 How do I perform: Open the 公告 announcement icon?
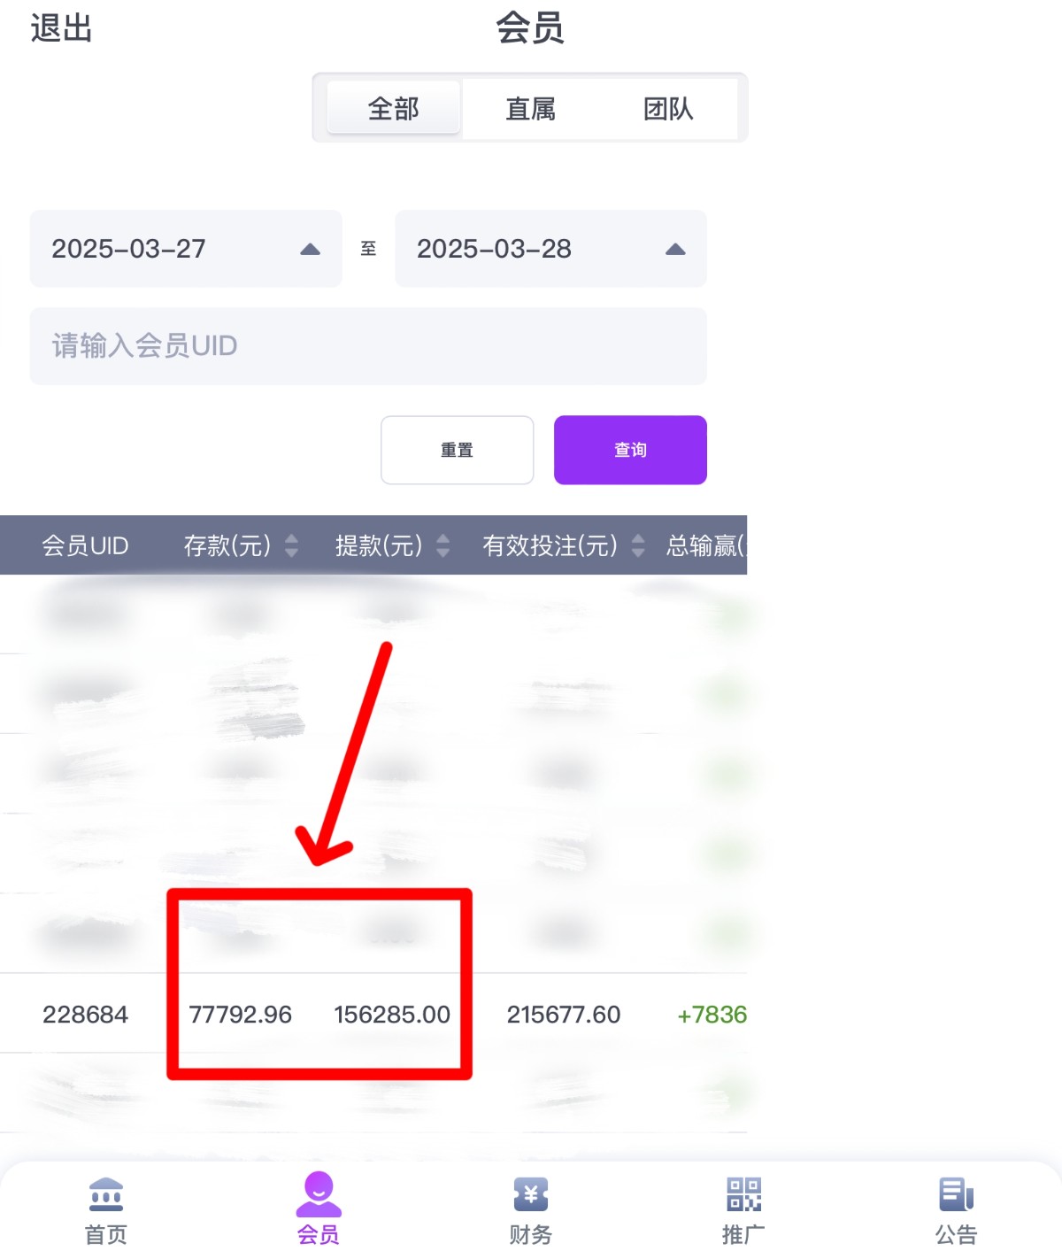click(956, 1195)
